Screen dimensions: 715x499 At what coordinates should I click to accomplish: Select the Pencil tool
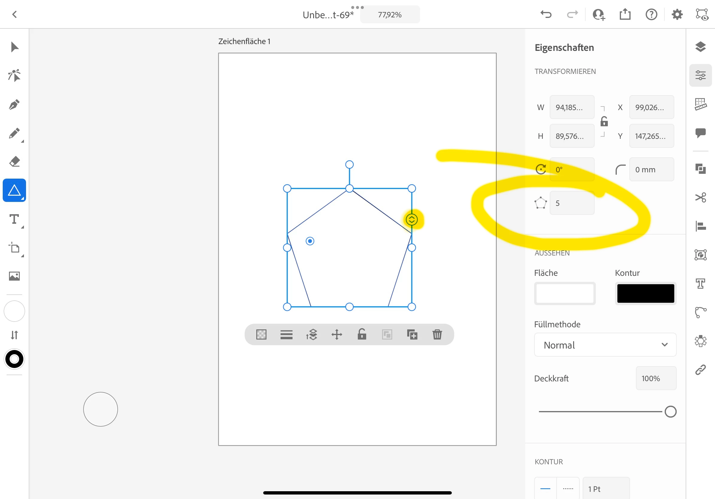[14, 133]
